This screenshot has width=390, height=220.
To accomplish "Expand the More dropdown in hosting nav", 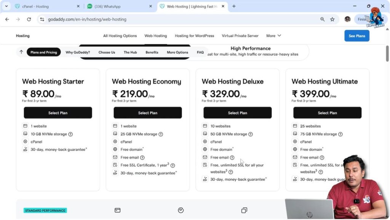I will (273, 35).
